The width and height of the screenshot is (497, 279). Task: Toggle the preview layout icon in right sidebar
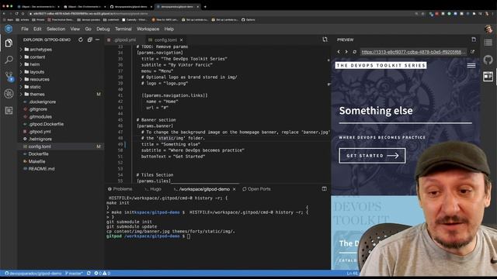[x=488, y=76]
